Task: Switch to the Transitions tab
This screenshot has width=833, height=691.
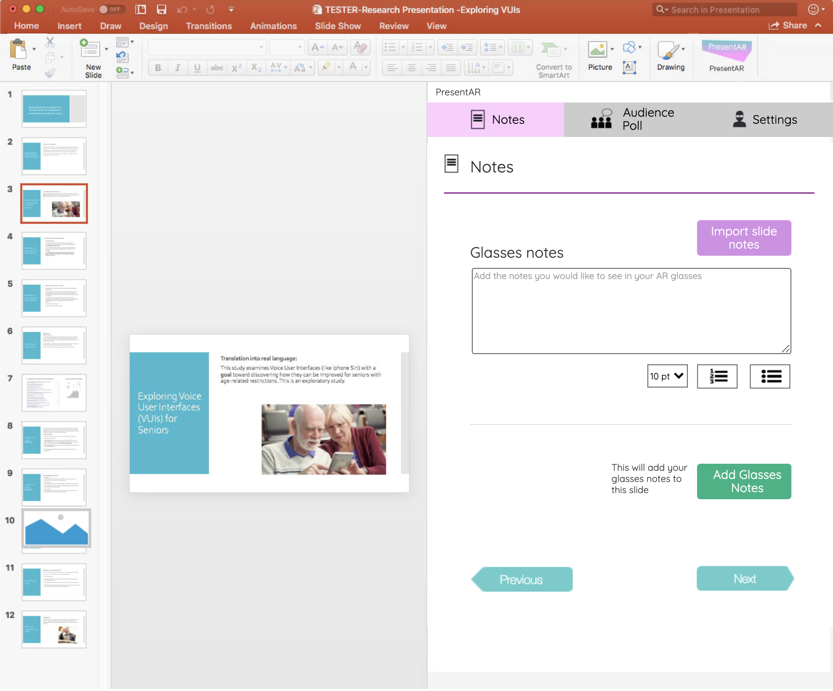Action: tap(209, 26)
